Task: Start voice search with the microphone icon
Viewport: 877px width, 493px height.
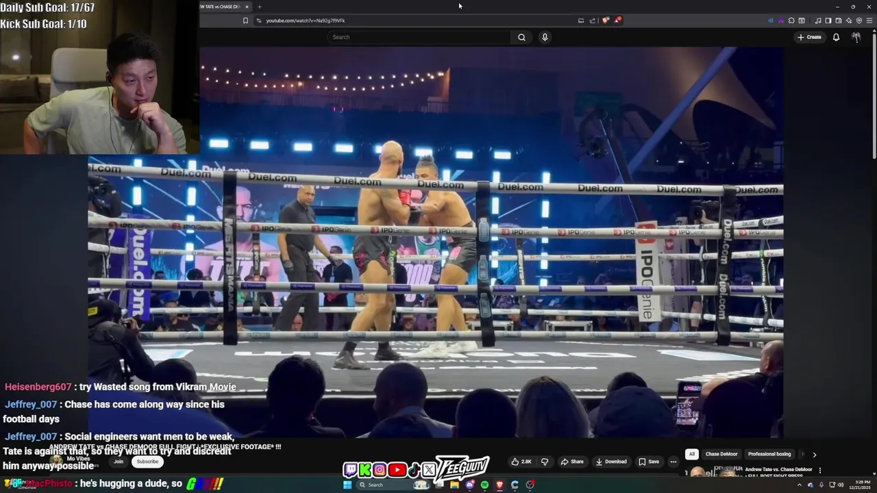Action: [545, 37]
